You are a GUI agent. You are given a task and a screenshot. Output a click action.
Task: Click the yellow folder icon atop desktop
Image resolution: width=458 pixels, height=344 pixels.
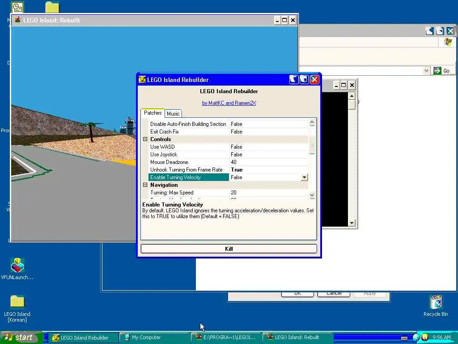point(52,7)
